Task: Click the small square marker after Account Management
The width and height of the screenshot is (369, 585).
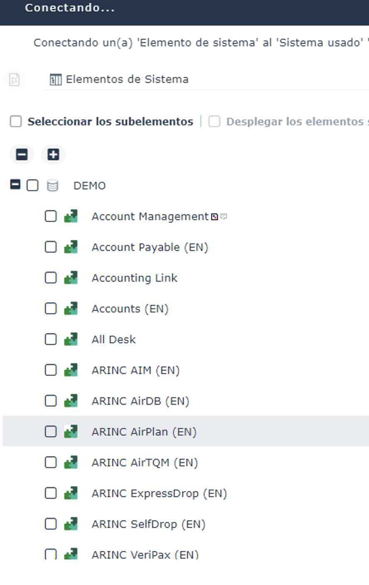Action: 214,217
